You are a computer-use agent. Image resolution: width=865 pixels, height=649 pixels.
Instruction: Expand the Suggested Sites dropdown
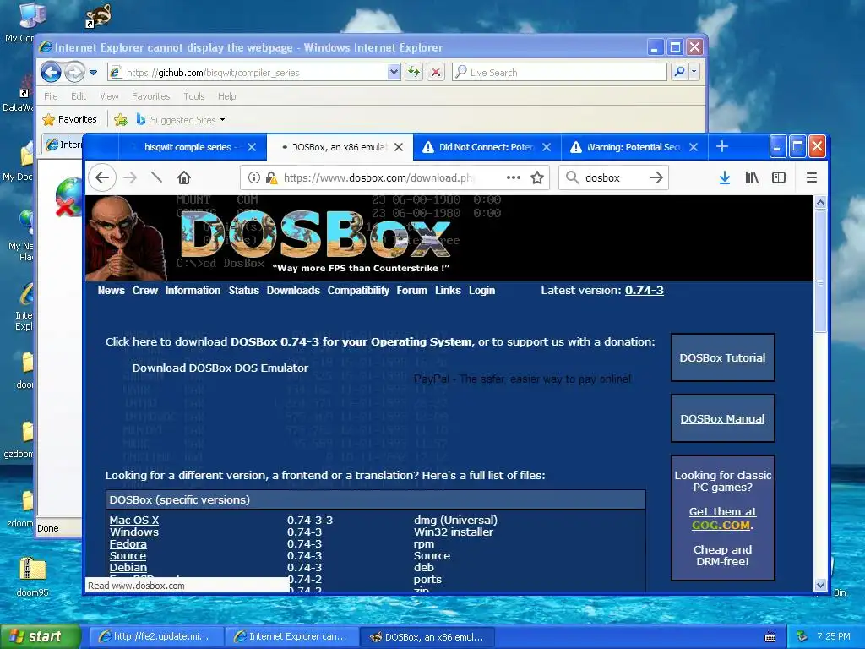[222, 120]
